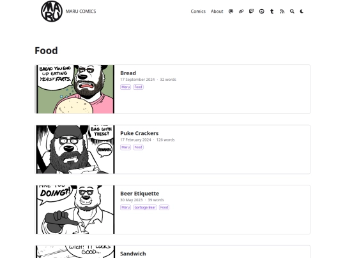Click the Maru Comics round logo

[52, 11]
